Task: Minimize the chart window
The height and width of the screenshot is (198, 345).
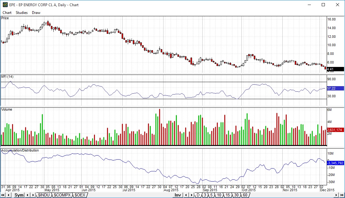Action: [309, 5]
